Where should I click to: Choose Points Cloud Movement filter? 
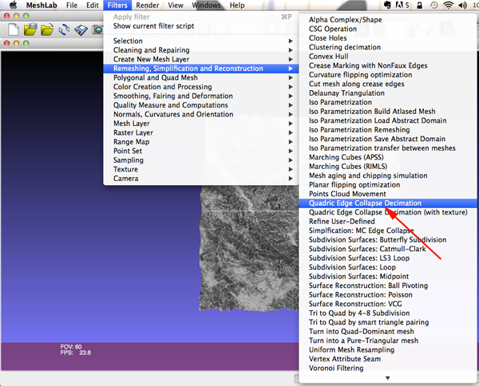click(388, 194)
